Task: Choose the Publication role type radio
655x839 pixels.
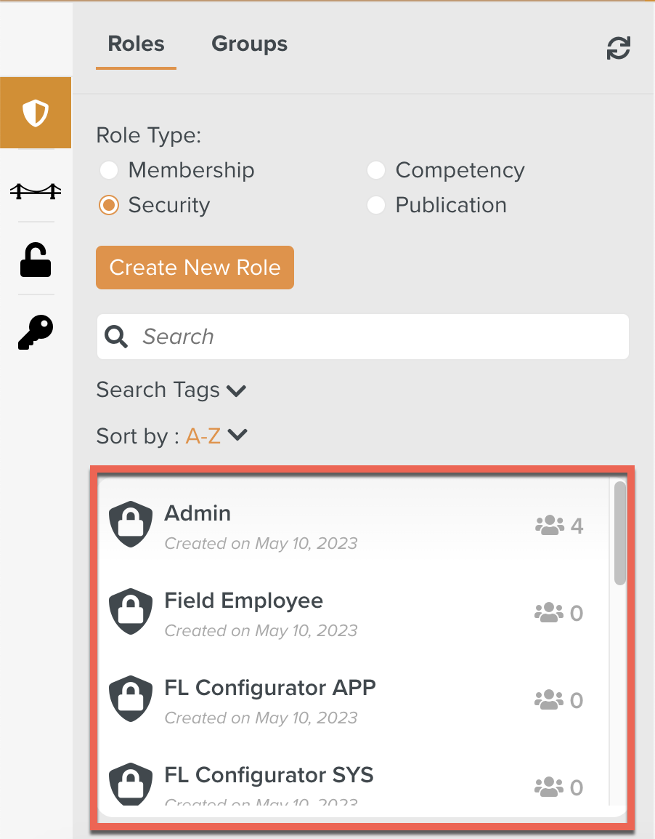Action: tap(375, 206)
